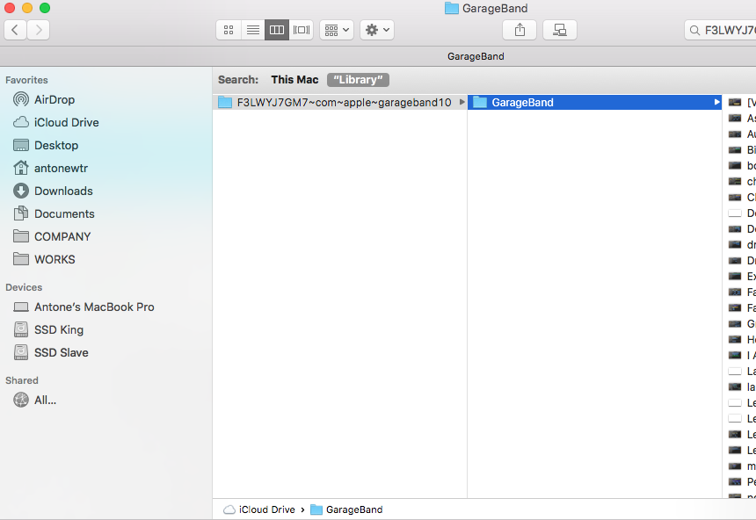756x520 pixels.
Task: Go back with the left arrow button
Action: coord(15,30)
